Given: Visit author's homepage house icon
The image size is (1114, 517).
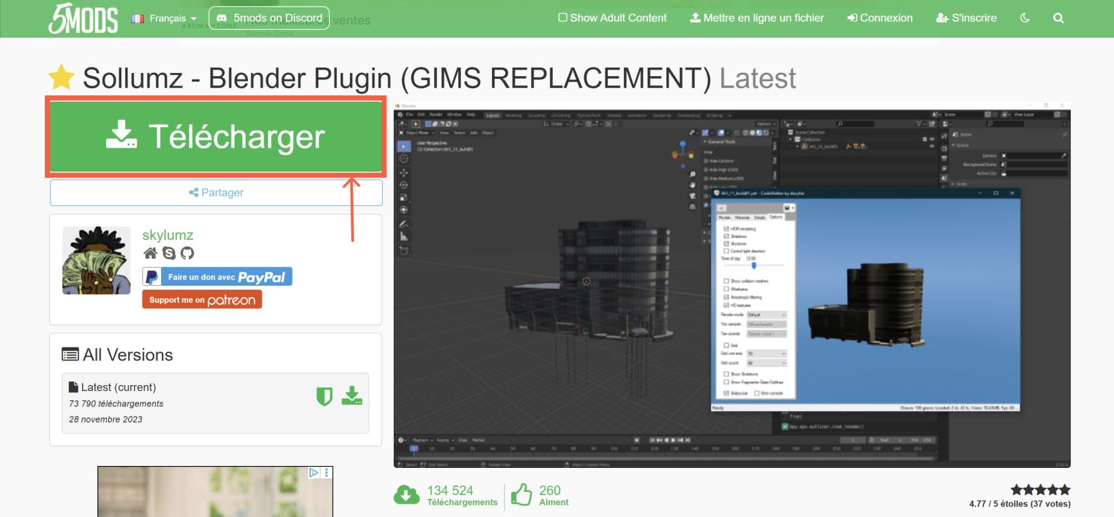Looking at the screenshot, I should pyautogui.click(x=151, y=253).
